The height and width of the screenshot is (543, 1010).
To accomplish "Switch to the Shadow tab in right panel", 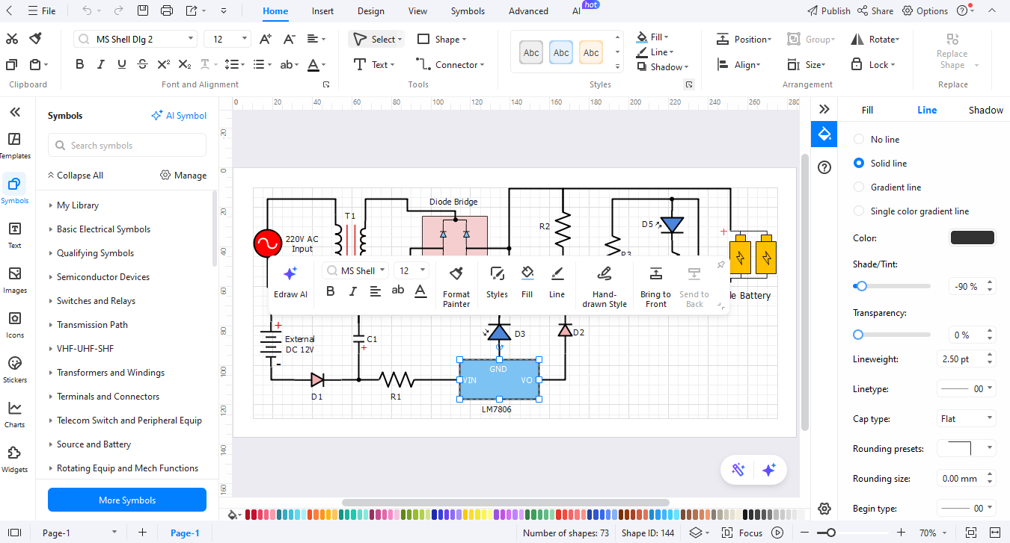I will (986, 110).
